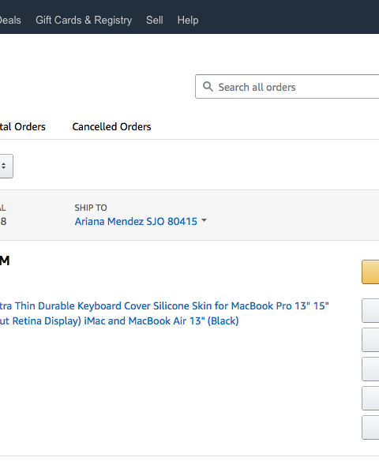This screenshot has width=379, height=461.
Task: Click the fourth gray order action button
Action: point(370,398)
